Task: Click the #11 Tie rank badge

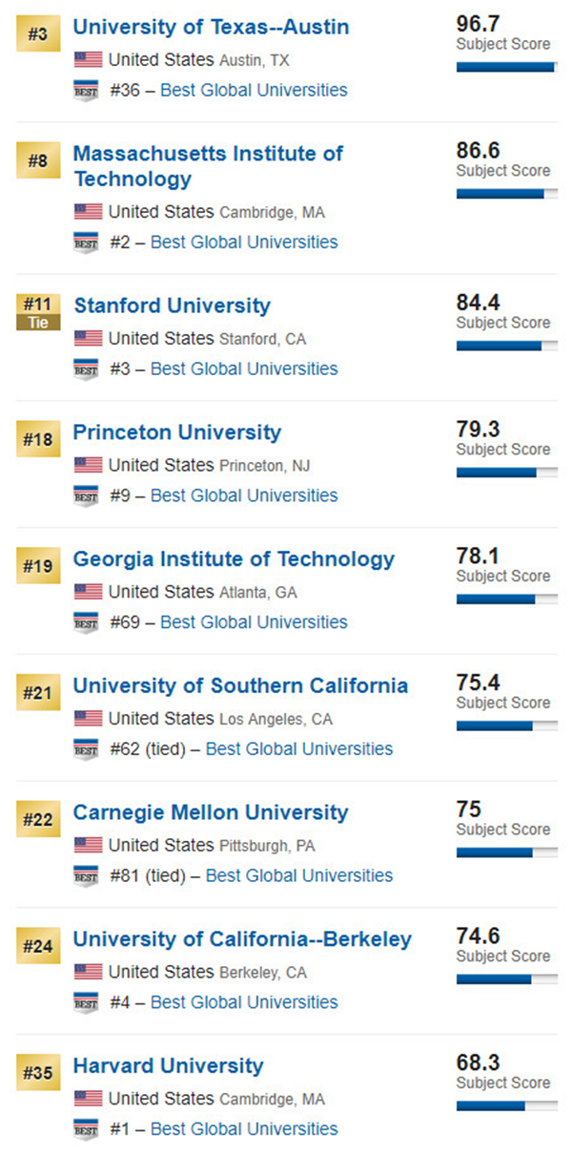Action: [x=38, y=311]
